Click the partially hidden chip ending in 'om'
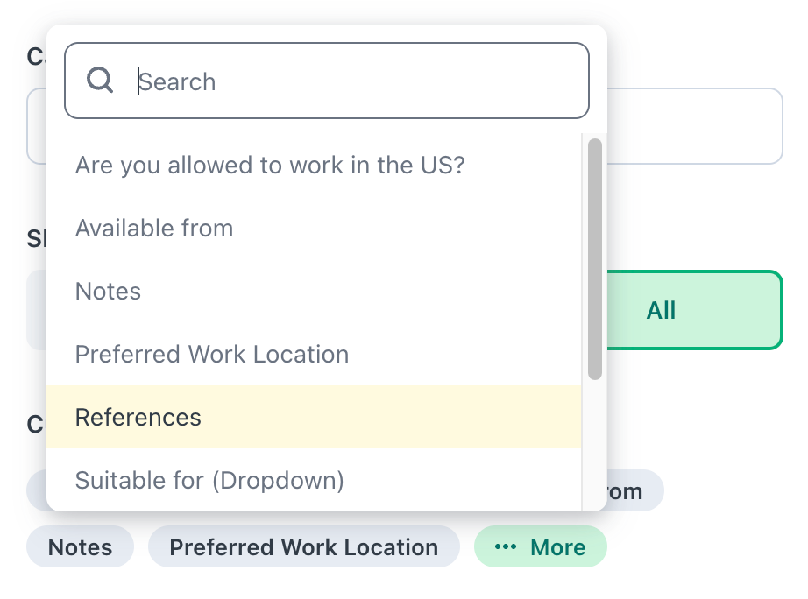 coord(634,490)
